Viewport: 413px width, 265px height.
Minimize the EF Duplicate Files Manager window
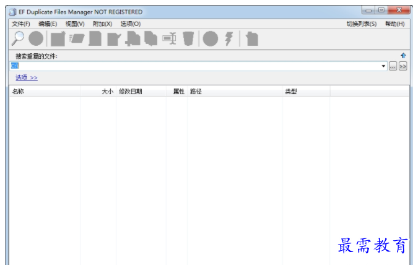[368, 11]
